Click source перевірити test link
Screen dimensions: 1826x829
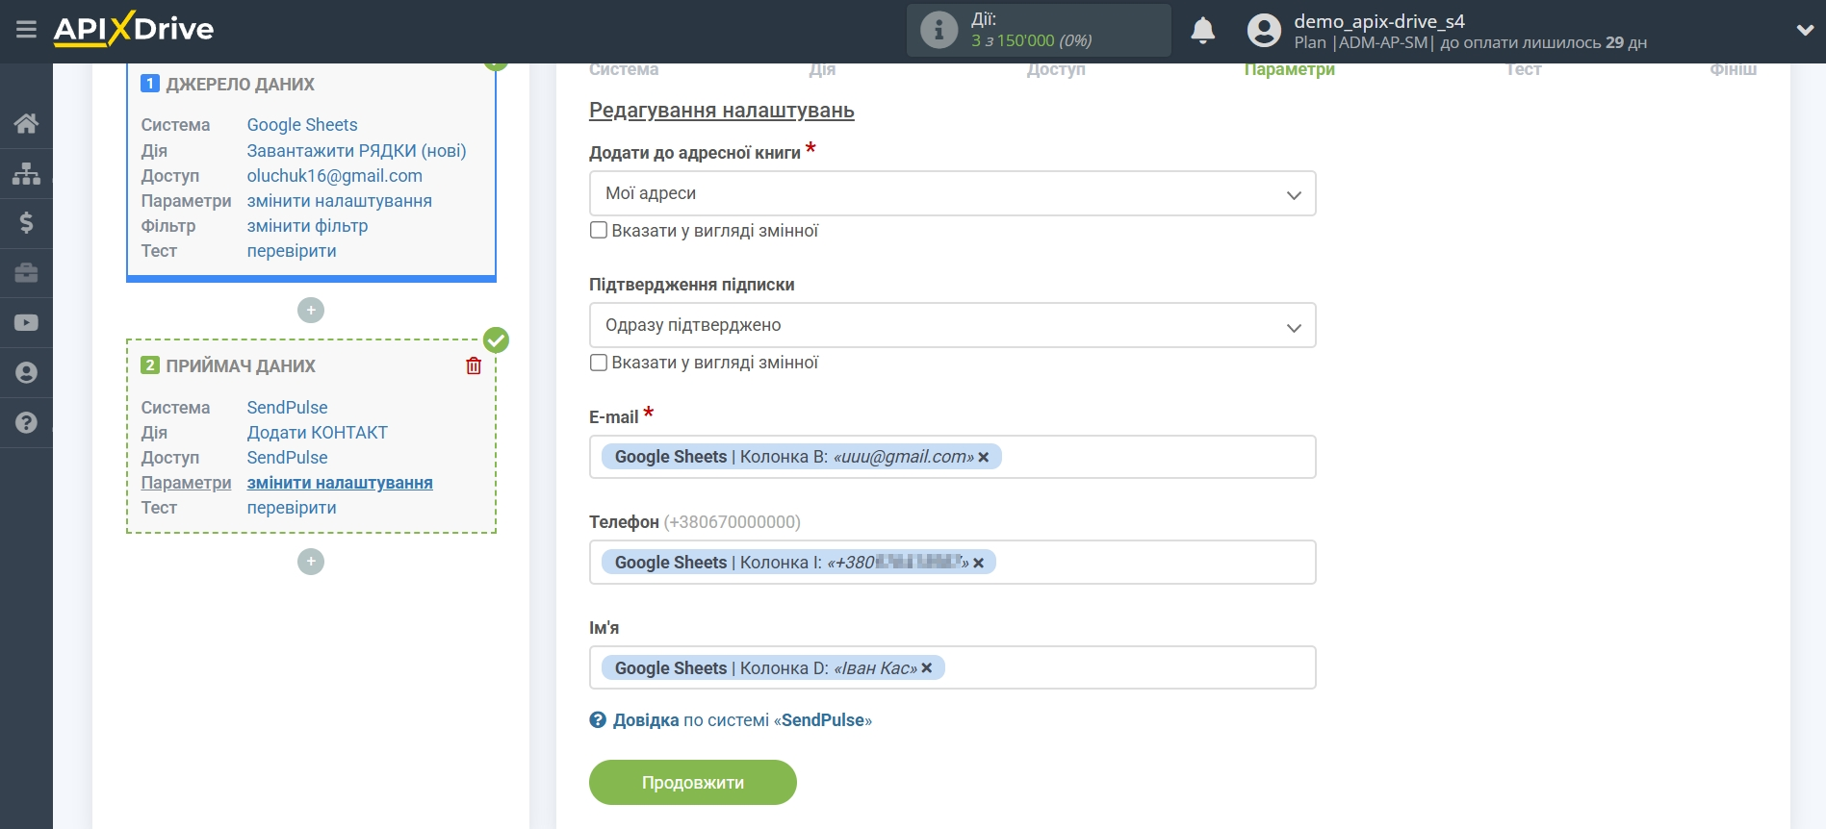coord(292,251)
